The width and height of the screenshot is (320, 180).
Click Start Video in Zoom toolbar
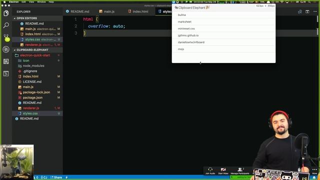223,171
